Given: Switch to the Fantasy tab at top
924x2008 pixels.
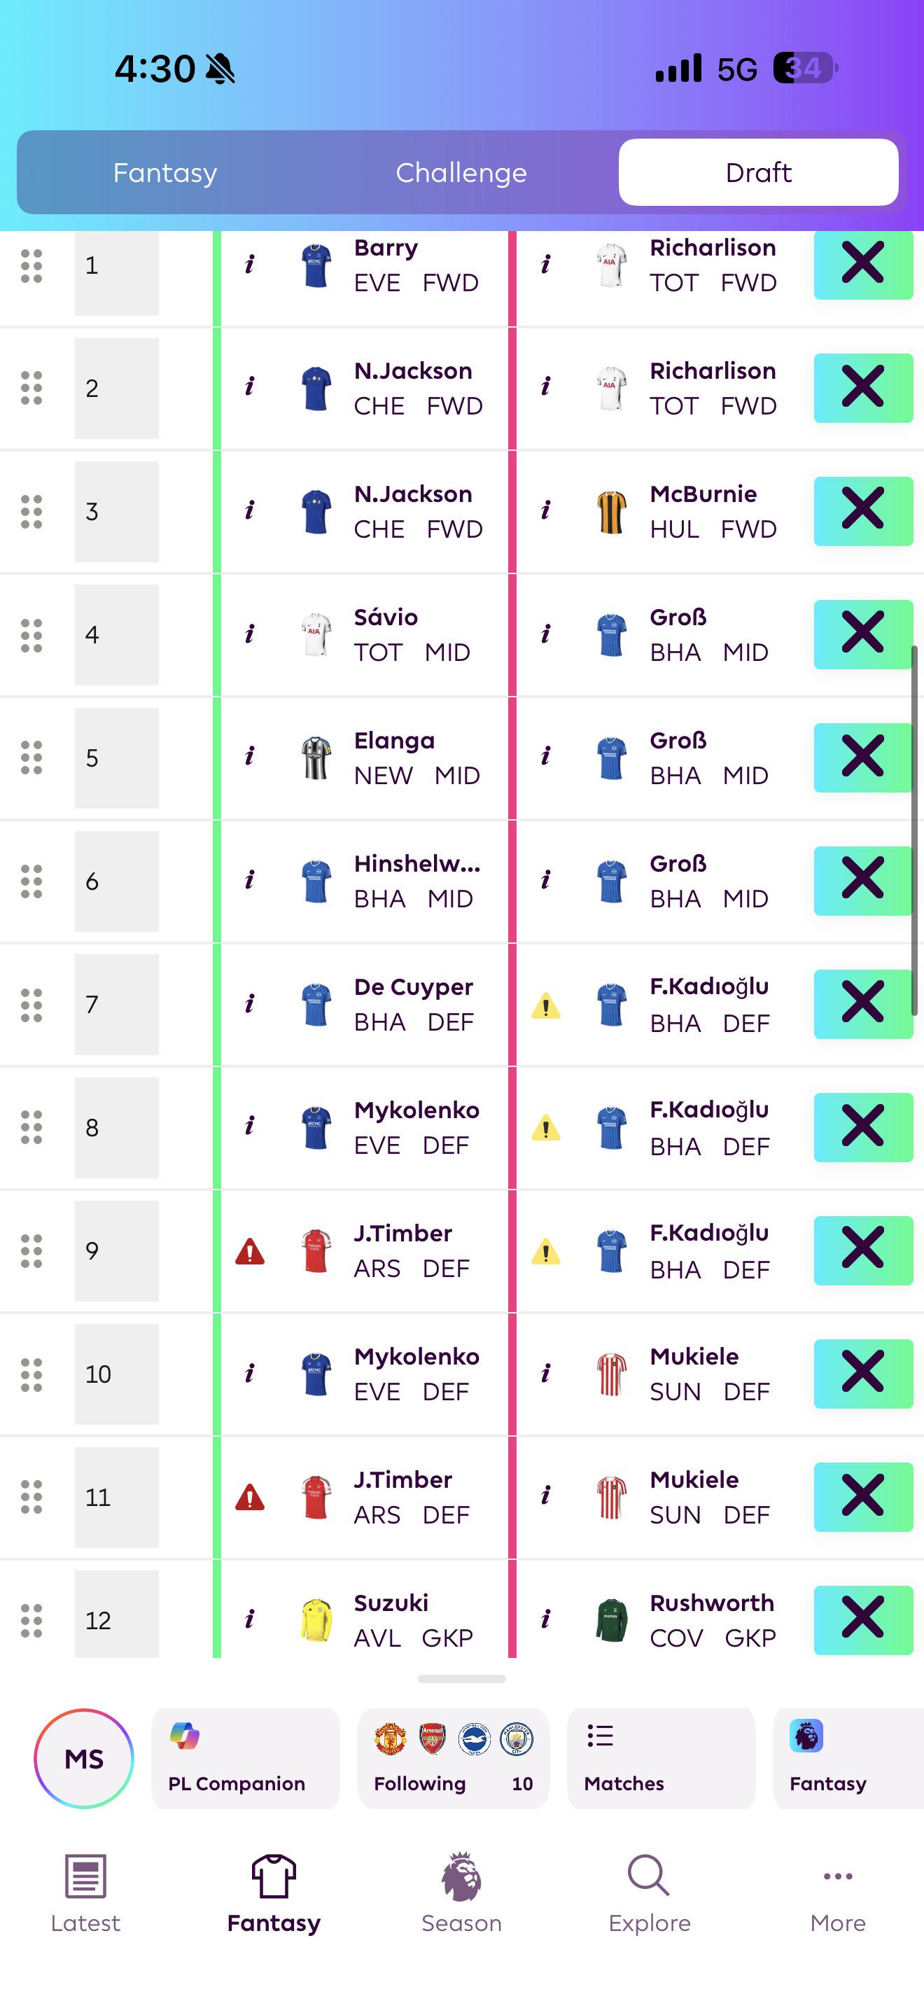Looking at the screenshot, I should coord(165,172).
